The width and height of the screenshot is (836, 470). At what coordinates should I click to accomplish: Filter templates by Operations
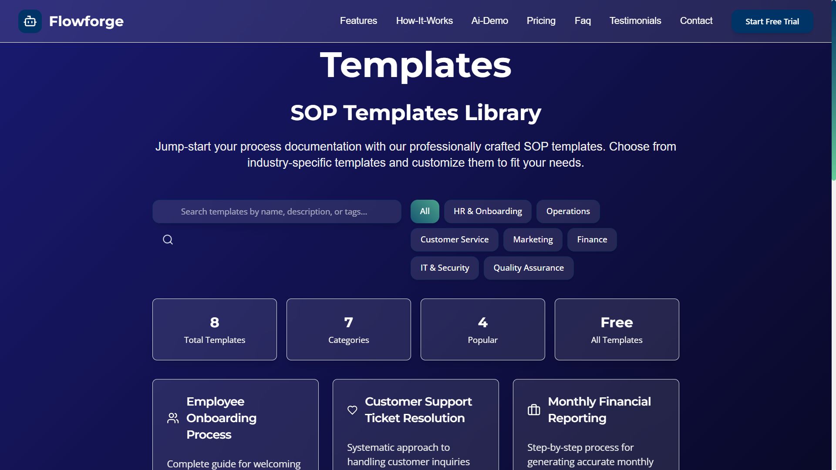coord(568,211)
